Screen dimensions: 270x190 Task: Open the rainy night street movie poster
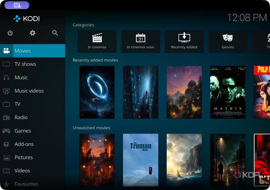tap(228, 160)
